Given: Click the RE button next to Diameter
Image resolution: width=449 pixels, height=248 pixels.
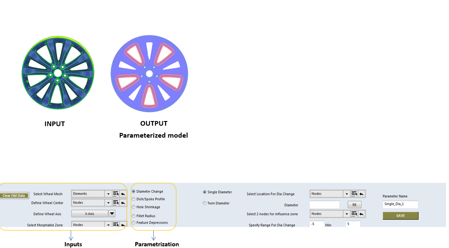Looking at the screenshot, I should point(354,205).
